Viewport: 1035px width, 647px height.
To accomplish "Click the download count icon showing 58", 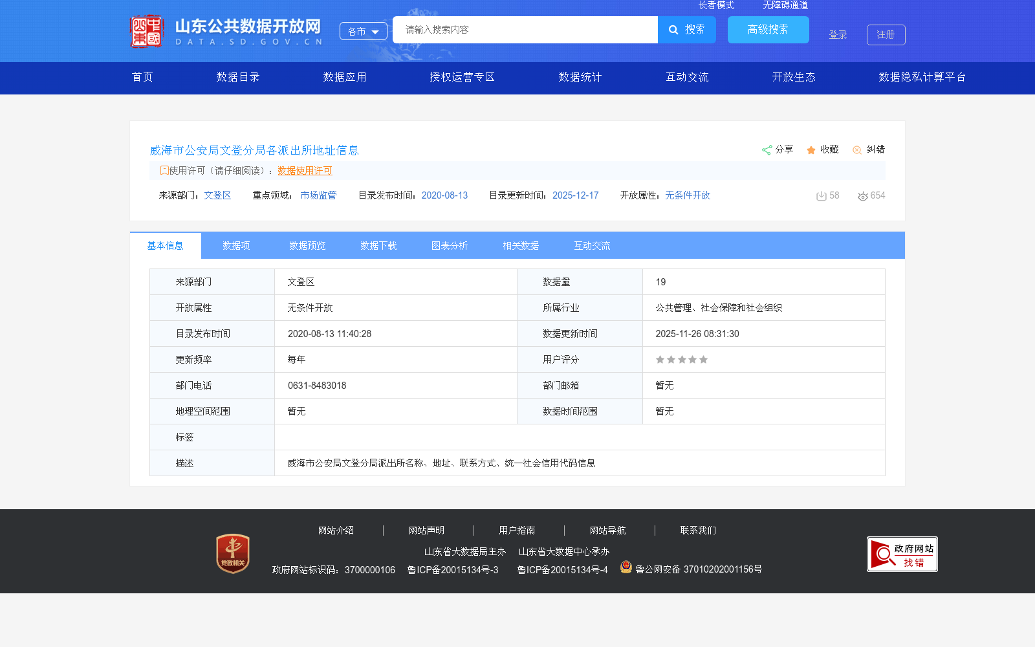I will [x=821, y=196].
